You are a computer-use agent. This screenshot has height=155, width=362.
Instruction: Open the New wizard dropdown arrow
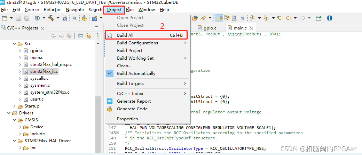tap(11, 18)
